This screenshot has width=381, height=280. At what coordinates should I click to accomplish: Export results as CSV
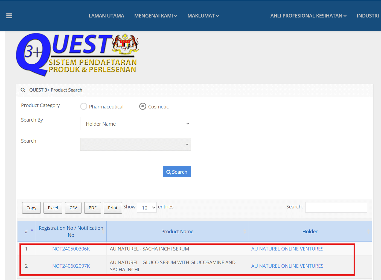pos(73,208)
